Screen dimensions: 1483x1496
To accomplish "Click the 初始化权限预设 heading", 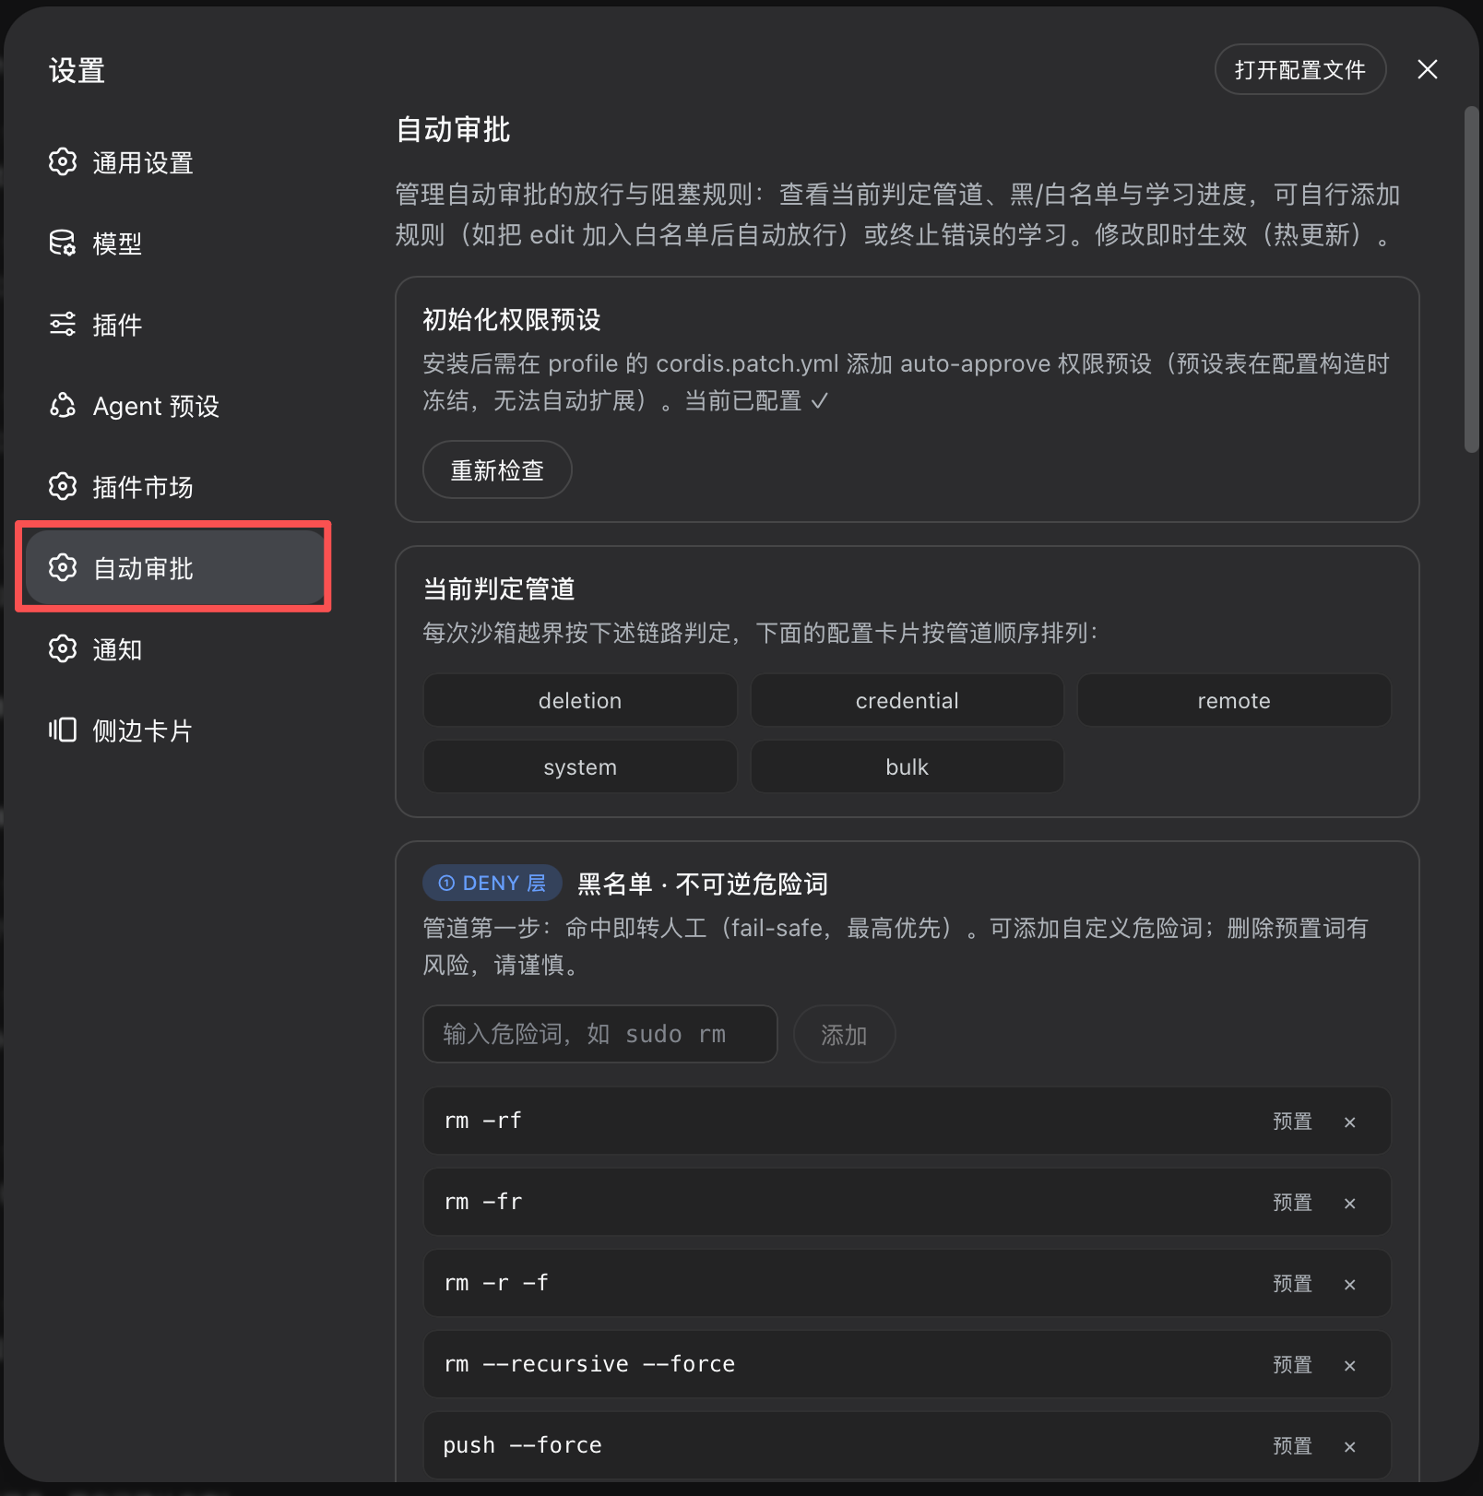I will click(512, 320).
